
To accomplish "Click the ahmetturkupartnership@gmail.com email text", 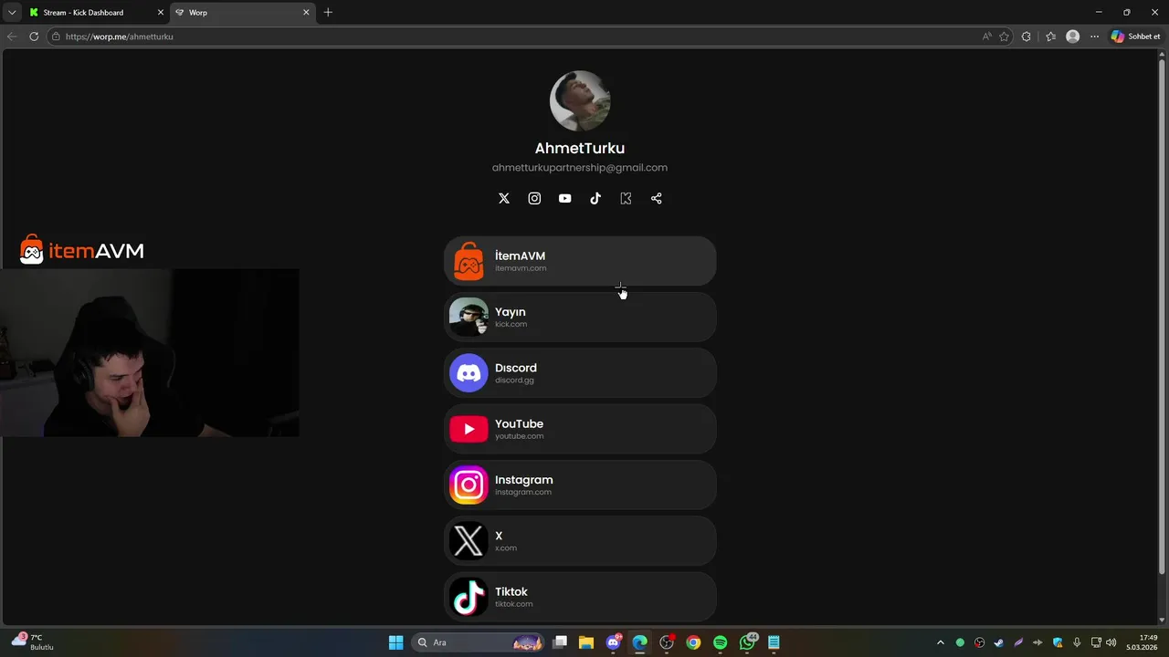I will click(580, 168).
